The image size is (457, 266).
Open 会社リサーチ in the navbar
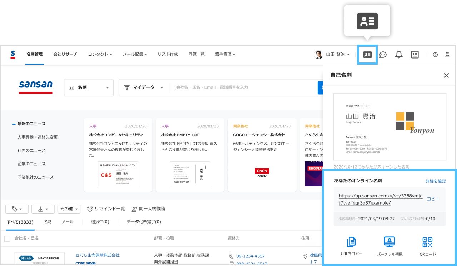point(65,54)
